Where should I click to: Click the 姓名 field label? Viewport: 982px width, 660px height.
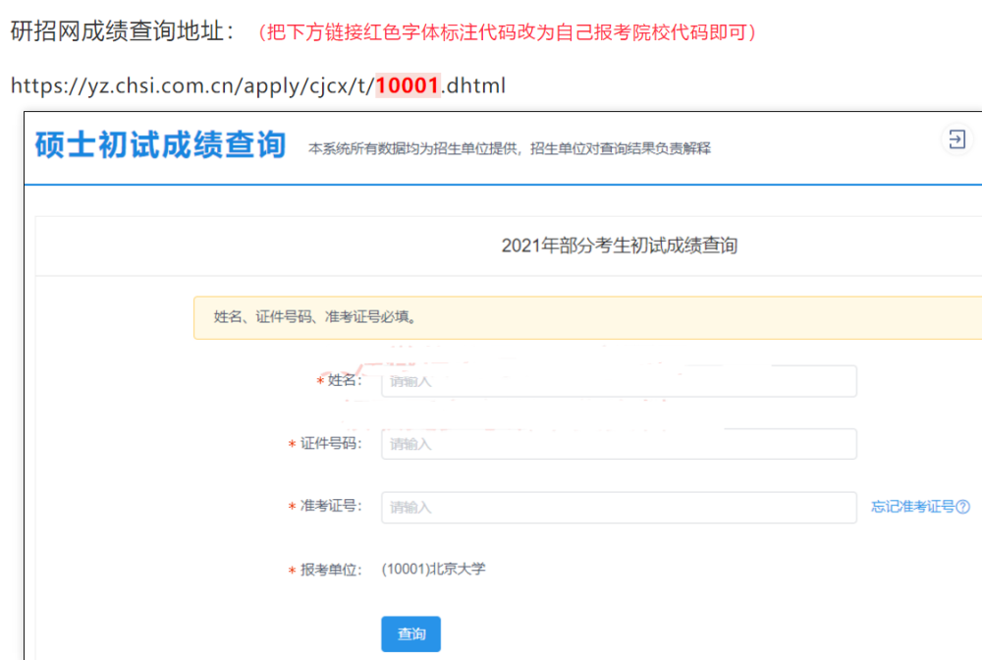[x=345, y=380]
